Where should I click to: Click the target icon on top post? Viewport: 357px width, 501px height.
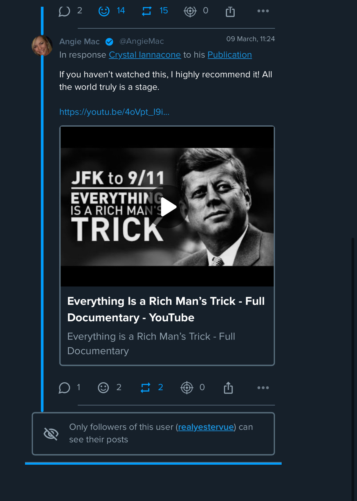coord(190,11)
